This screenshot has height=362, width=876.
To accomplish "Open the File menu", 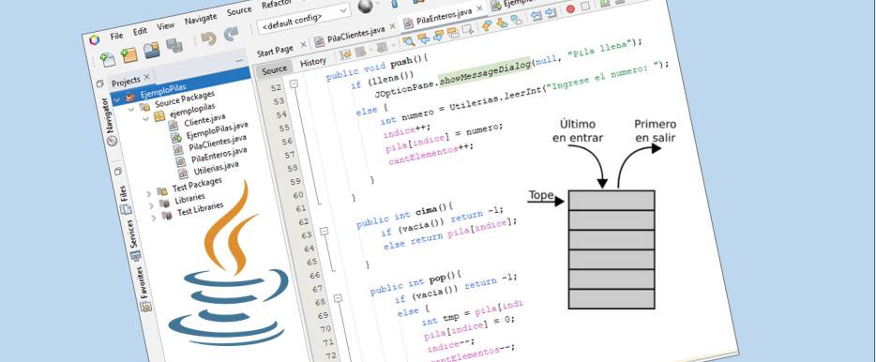I will point(116,36).
